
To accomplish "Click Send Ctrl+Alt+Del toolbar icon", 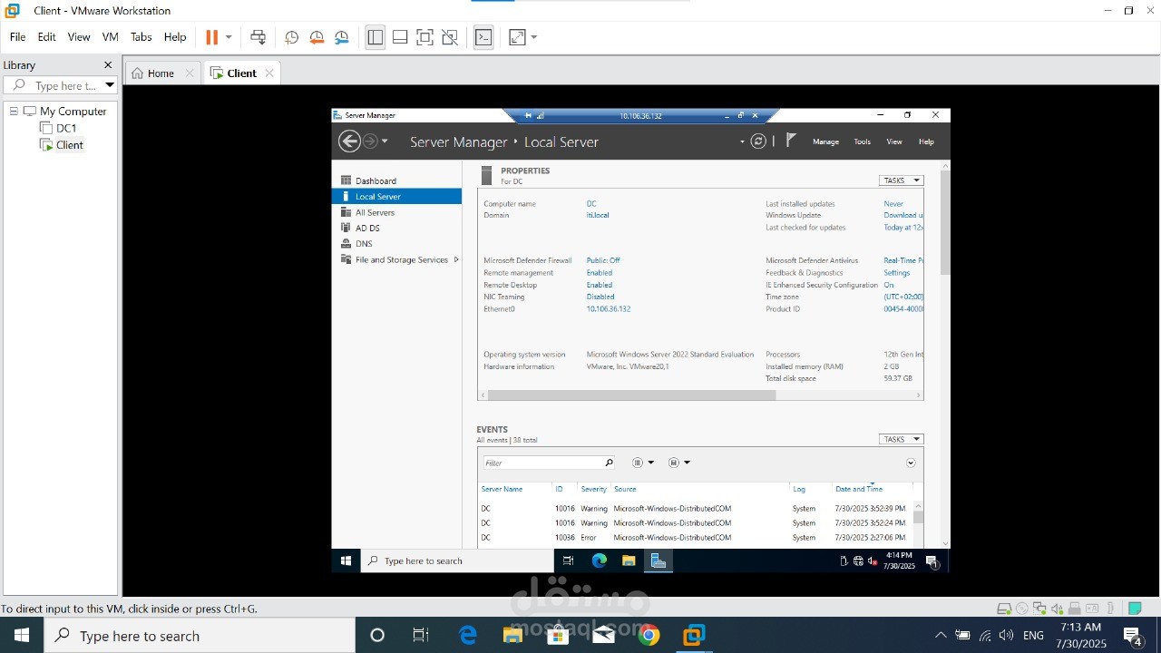I will point(258,37).
